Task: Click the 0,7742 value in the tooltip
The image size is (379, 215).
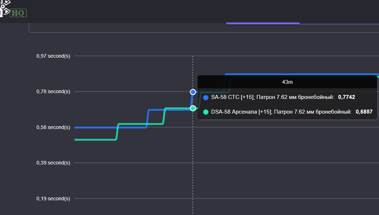Action: (x=347, y=97)
